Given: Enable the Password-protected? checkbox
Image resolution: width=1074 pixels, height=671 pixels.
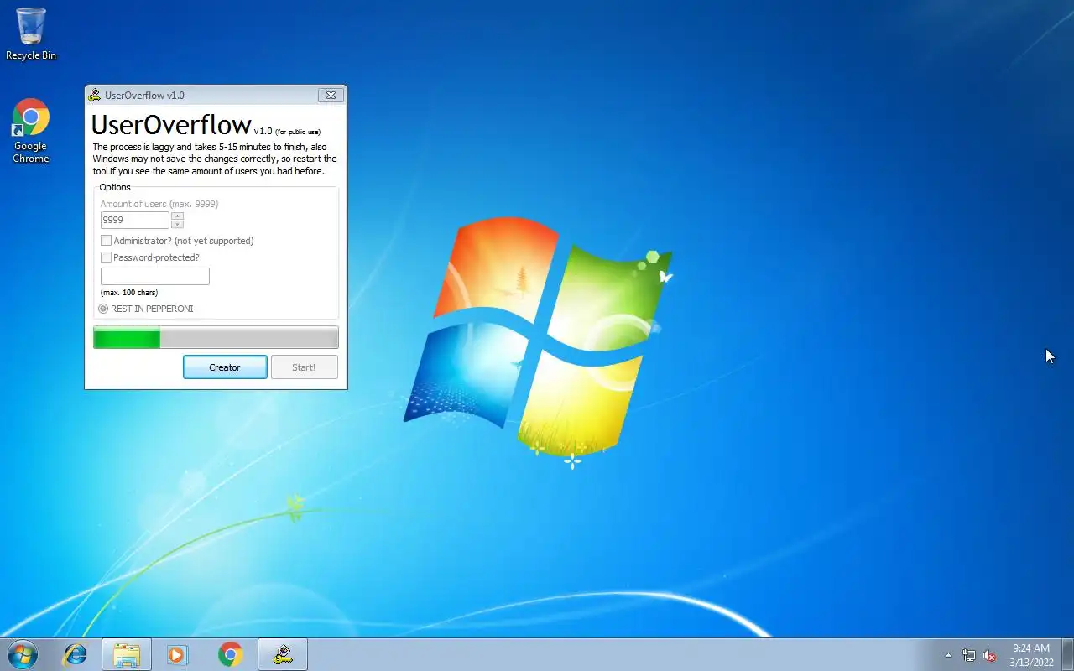Looking at the screenshot, I should point(106,257).
